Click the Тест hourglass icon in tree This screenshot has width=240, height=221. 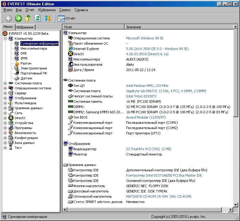point(11,148)
